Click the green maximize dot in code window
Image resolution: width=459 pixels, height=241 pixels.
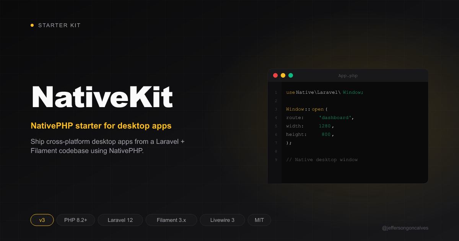(x=291, y=75)
